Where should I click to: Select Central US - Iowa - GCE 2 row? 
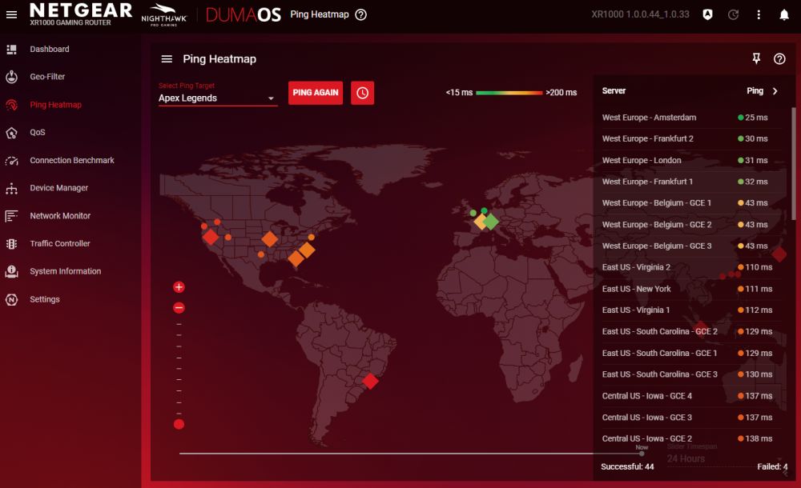[x=692, y=438]
